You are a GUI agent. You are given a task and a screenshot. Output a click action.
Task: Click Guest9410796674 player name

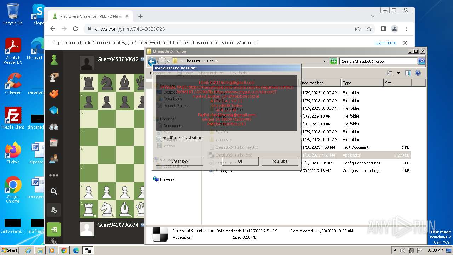pos(118,225)
